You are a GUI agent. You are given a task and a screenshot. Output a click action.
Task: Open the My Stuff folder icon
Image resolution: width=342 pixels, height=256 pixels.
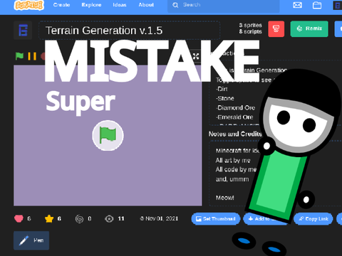(317, 5)
